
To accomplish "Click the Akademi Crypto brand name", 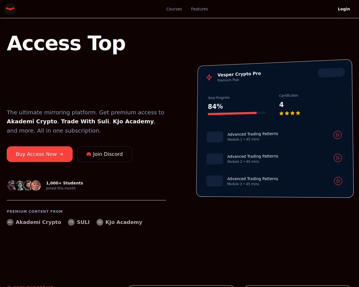I will pyautogui.click(x=38, y=222).
